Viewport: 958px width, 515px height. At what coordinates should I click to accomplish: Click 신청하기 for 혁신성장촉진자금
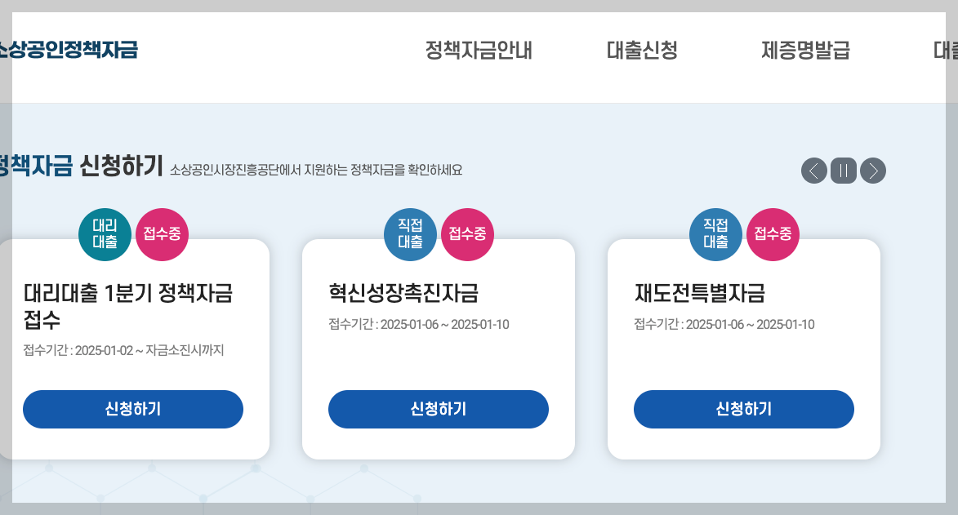pyautogui.click(x=439, y=409)
